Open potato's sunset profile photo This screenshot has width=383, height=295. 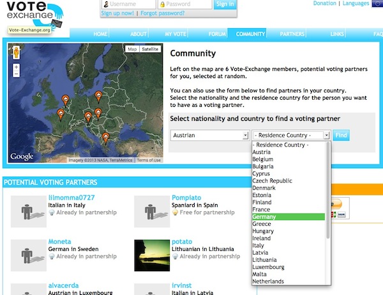click(152, 255)
